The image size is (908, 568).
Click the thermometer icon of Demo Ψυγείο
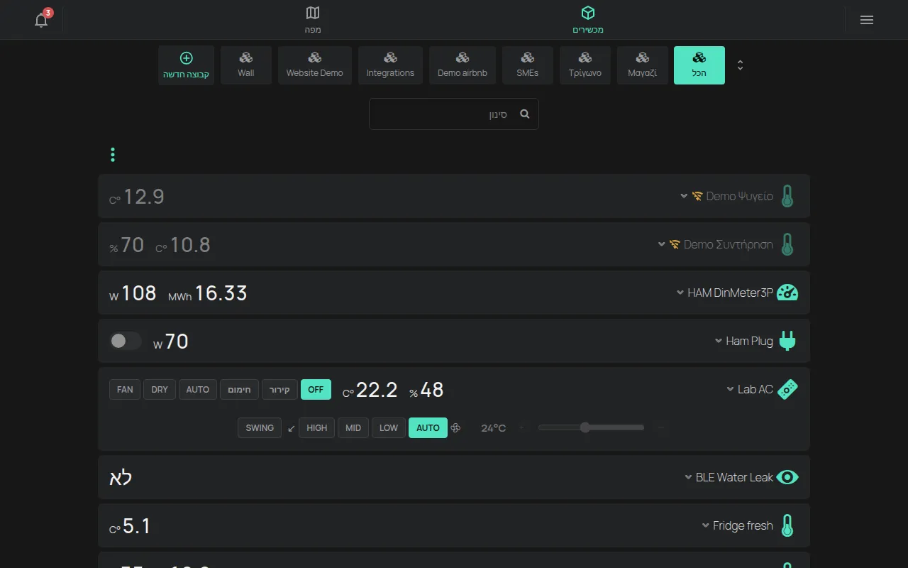pyautogui.click(x=787, y=196)
